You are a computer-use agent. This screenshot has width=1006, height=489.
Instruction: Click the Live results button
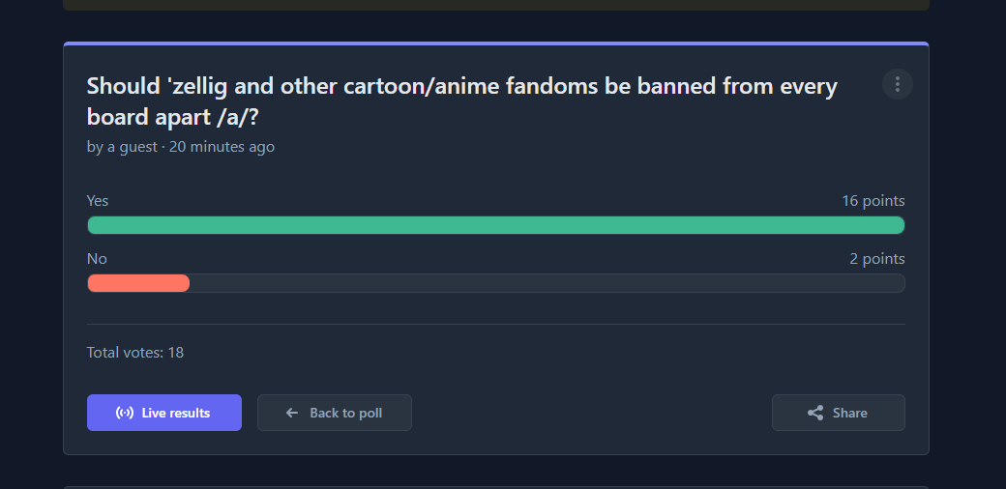164,413
